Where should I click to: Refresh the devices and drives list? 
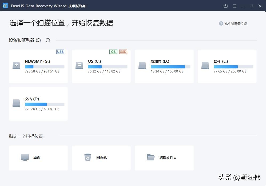48,40
